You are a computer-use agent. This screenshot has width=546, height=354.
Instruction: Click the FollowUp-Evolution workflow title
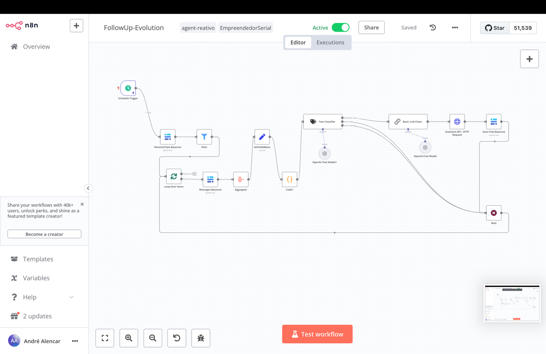pos(134,27)
